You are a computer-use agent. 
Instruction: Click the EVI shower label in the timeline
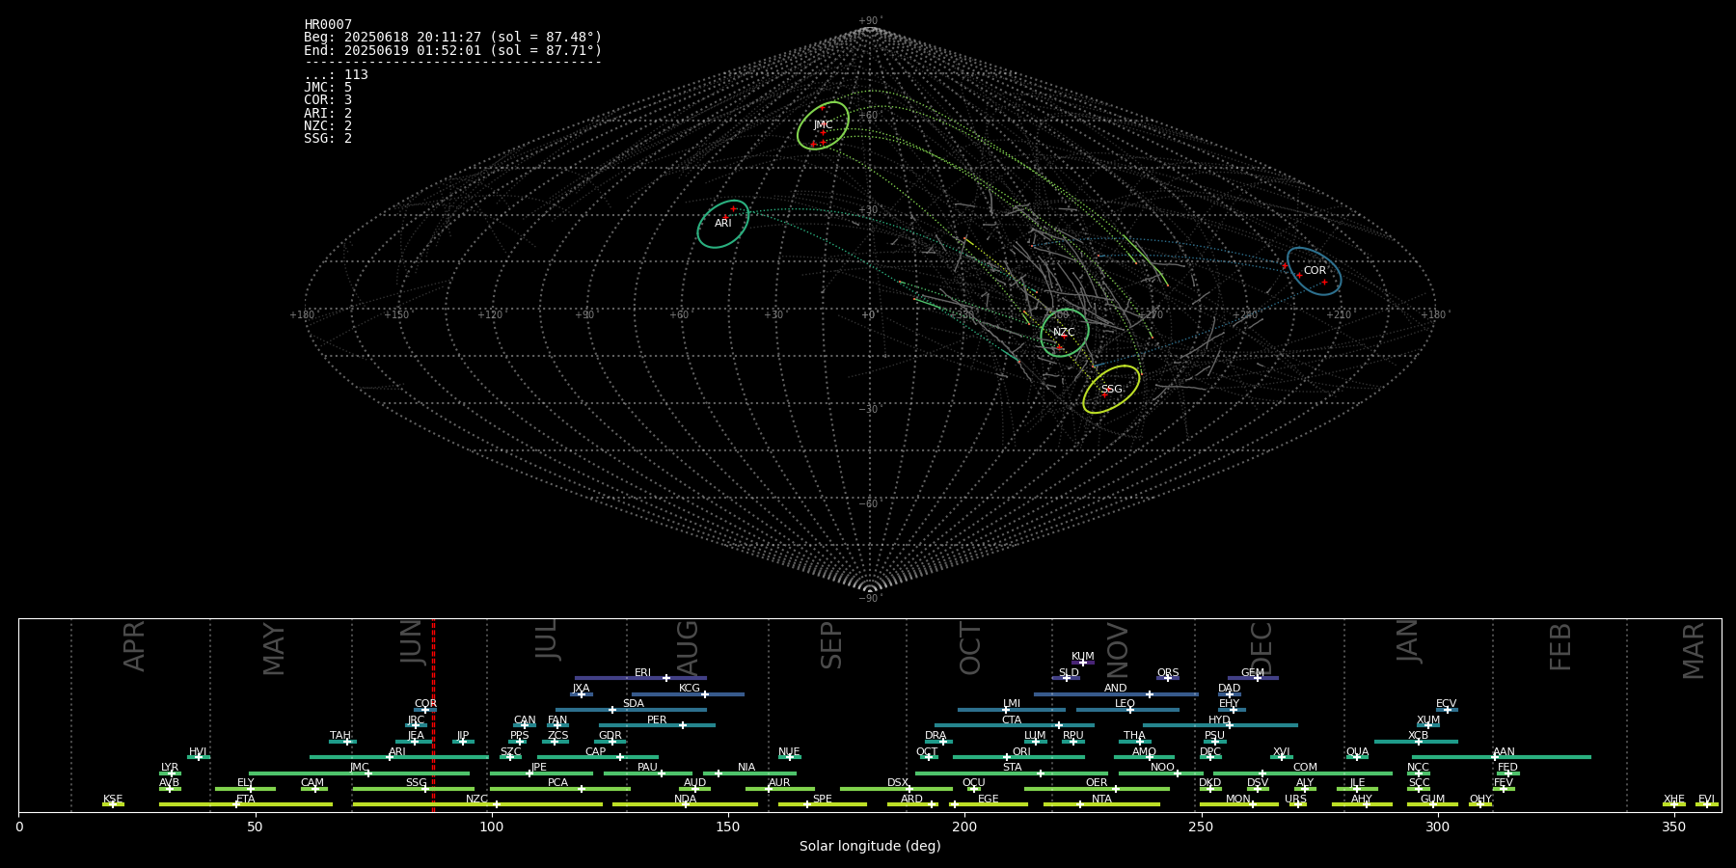(x=1706, y=800)
